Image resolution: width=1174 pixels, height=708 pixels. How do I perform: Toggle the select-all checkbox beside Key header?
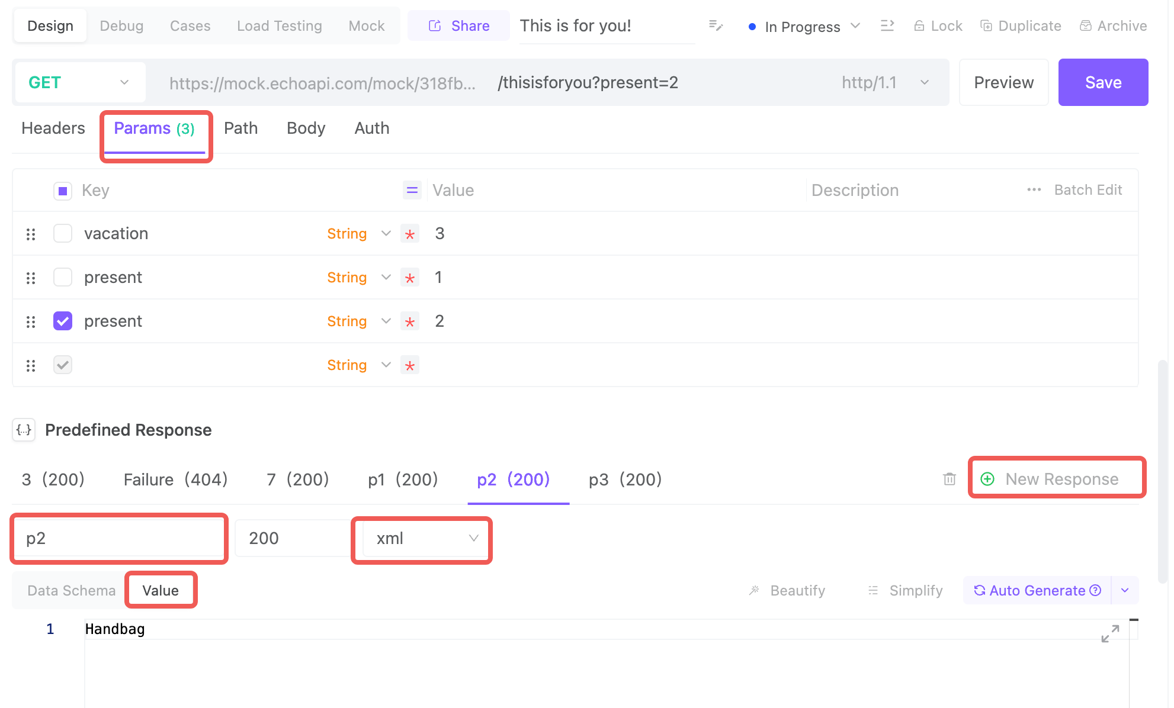pos(63,191)
